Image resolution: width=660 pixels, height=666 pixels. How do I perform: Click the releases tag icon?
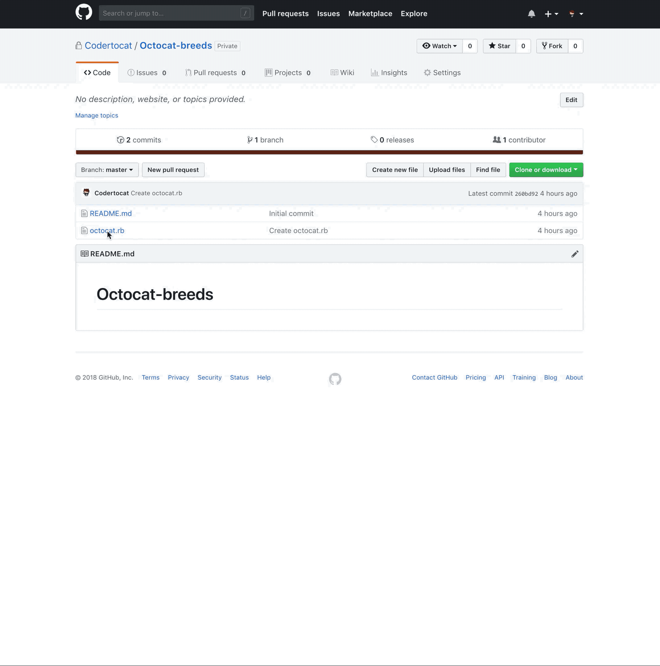(x=373, y=140)
